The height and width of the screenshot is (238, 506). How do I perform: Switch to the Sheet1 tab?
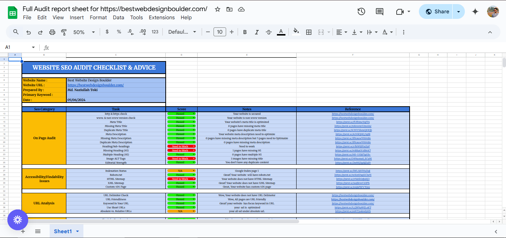[x=63, y=231]
